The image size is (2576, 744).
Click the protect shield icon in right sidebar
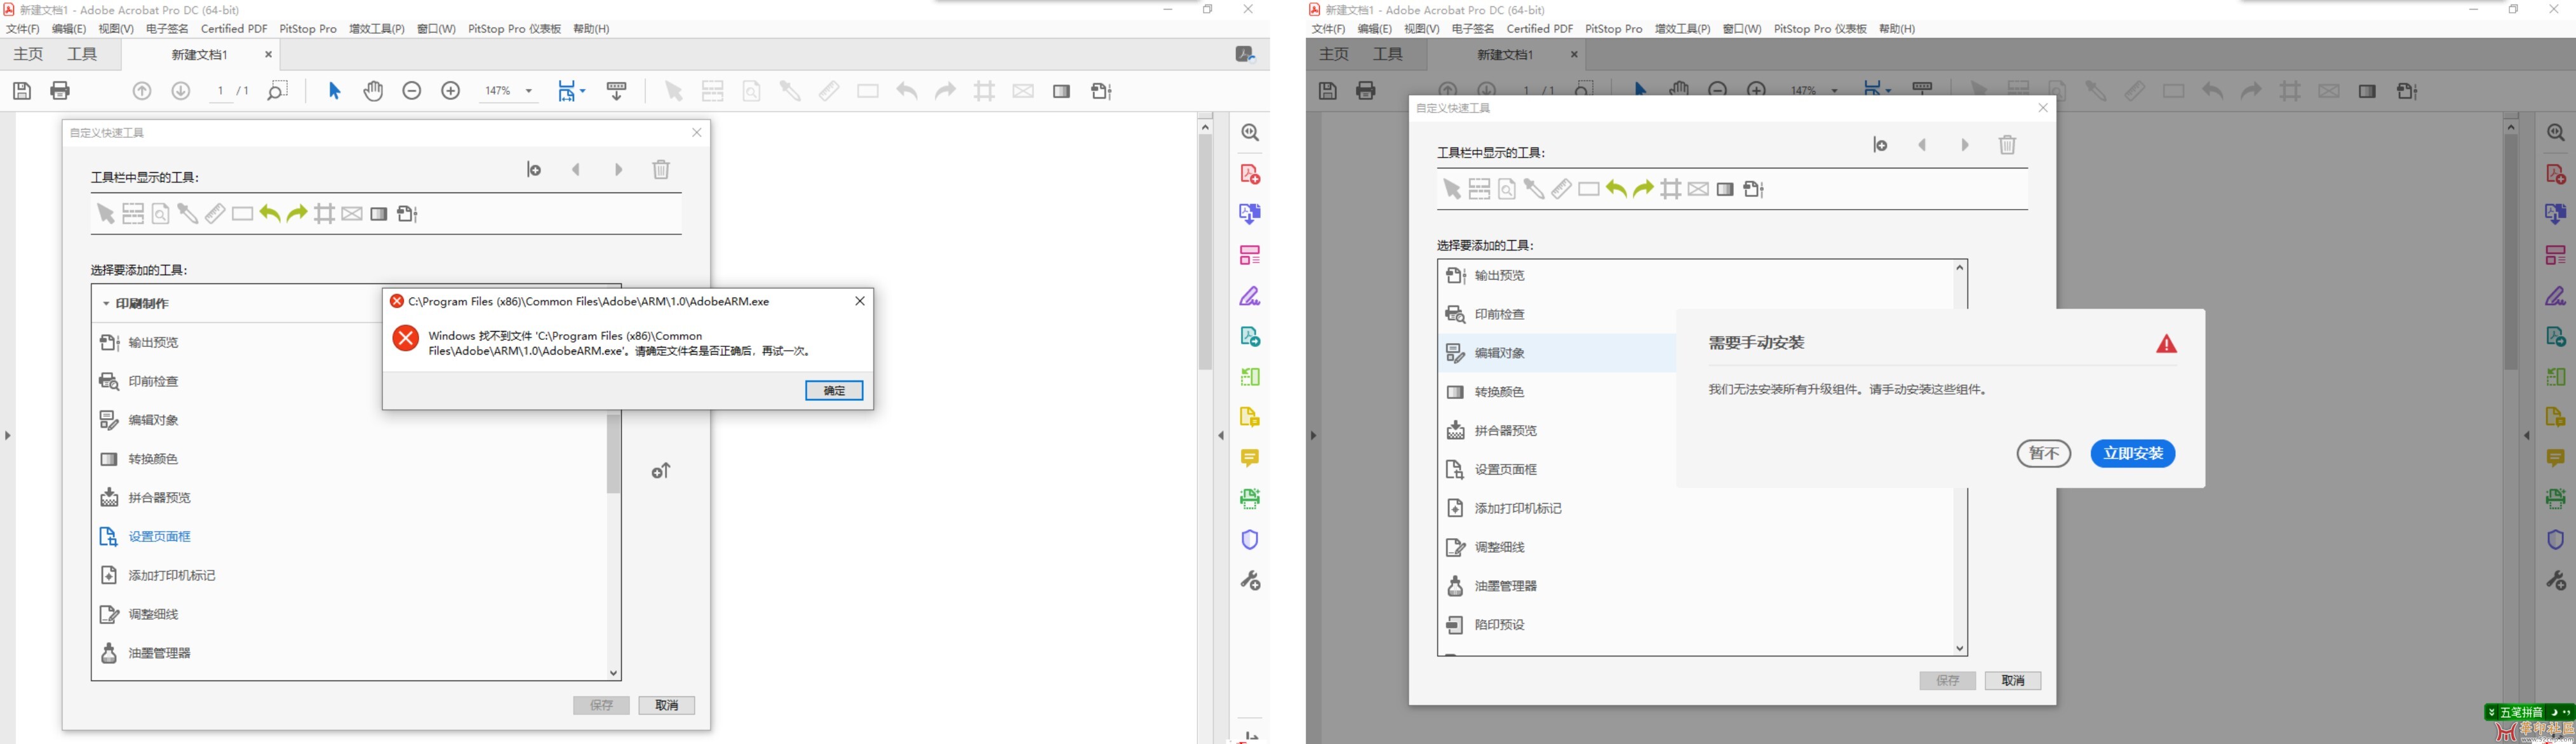coord(2555,540)
